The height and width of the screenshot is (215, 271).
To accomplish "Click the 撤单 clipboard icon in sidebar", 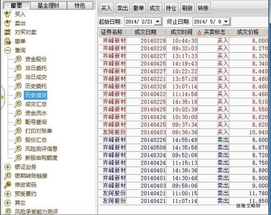I will [8, 41].
